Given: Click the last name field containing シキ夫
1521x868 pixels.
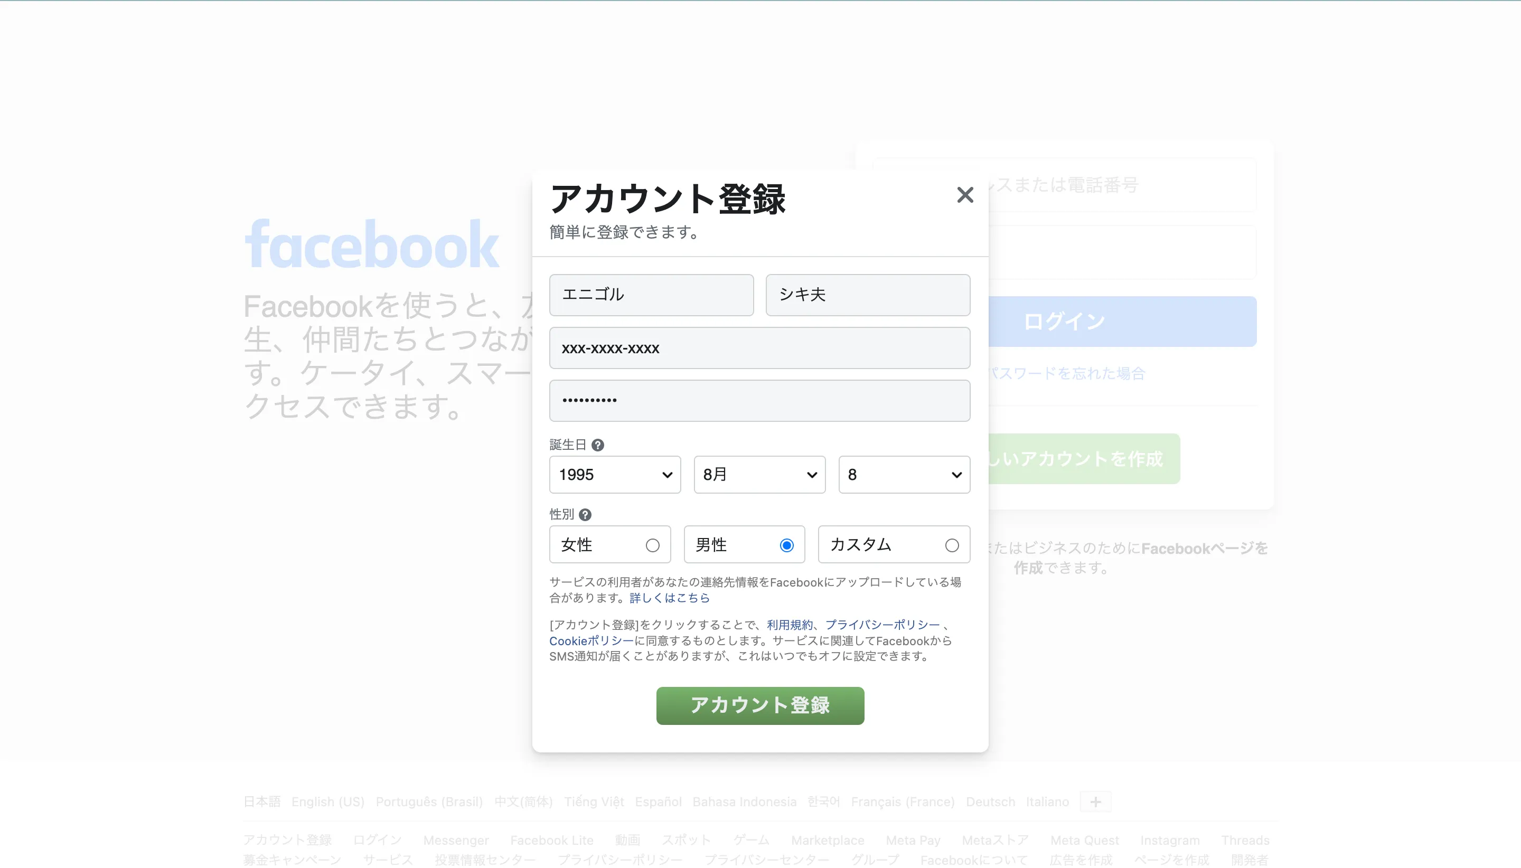Looking at the screenshot, I should [868, 295].
